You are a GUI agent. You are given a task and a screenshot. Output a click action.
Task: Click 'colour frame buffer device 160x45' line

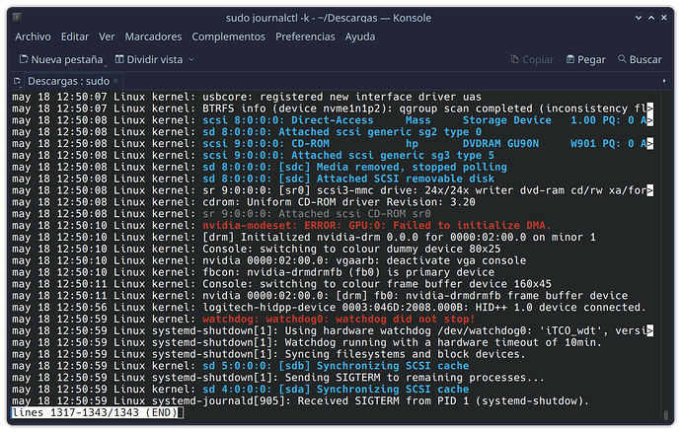pyautogui.click(x=281, y=284)
